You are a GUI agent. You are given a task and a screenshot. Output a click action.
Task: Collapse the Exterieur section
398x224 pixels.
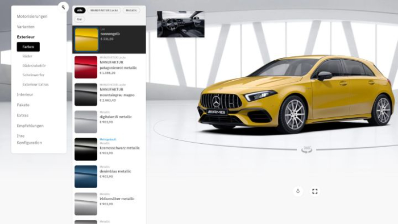pos(26,37)
